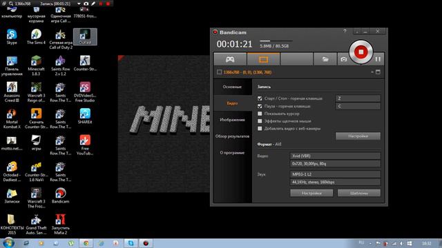Image resolution: width=442 pixels, height=248 pixels.
Task: Click the 44,1KHz stereo 160kbps field
Action: (x=335, y=182)
